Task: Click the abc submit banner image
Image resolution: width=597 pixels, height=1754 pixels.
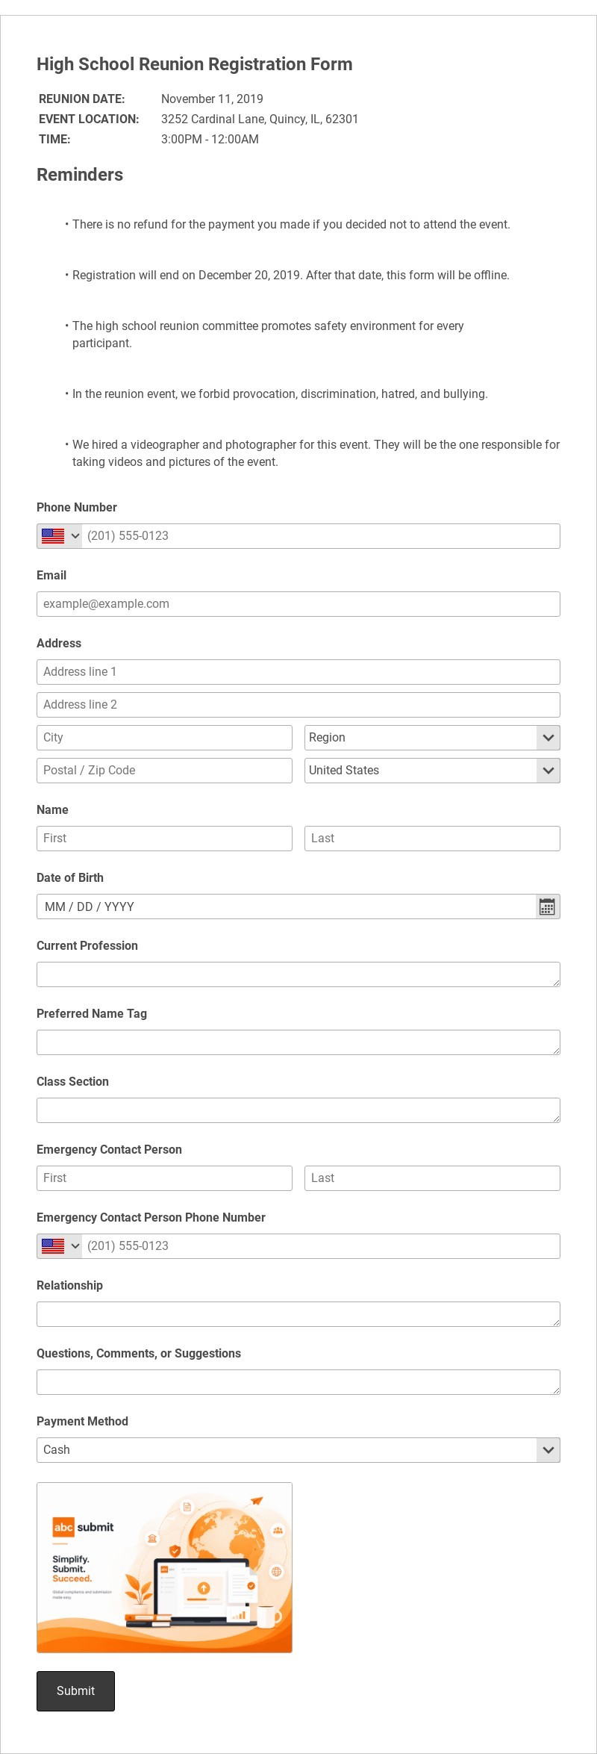Action: (x=164, y=1567)
